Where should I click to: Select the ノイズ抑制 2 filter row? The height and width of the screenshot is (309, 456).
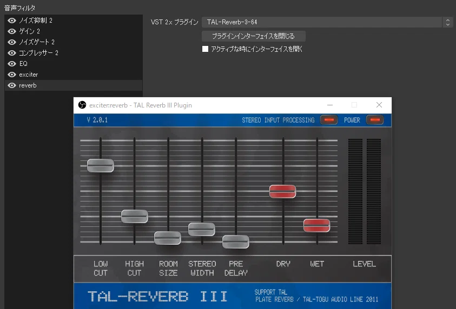pyautogui.click(x=73, y=21)
